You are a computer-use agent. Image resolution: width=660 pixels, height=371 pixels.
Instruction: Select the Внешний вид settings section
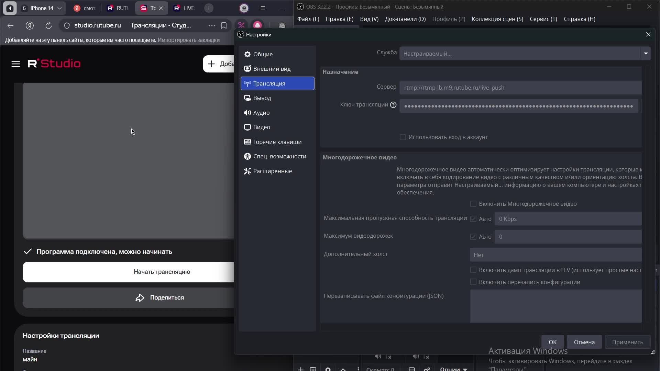click(277, 69)
